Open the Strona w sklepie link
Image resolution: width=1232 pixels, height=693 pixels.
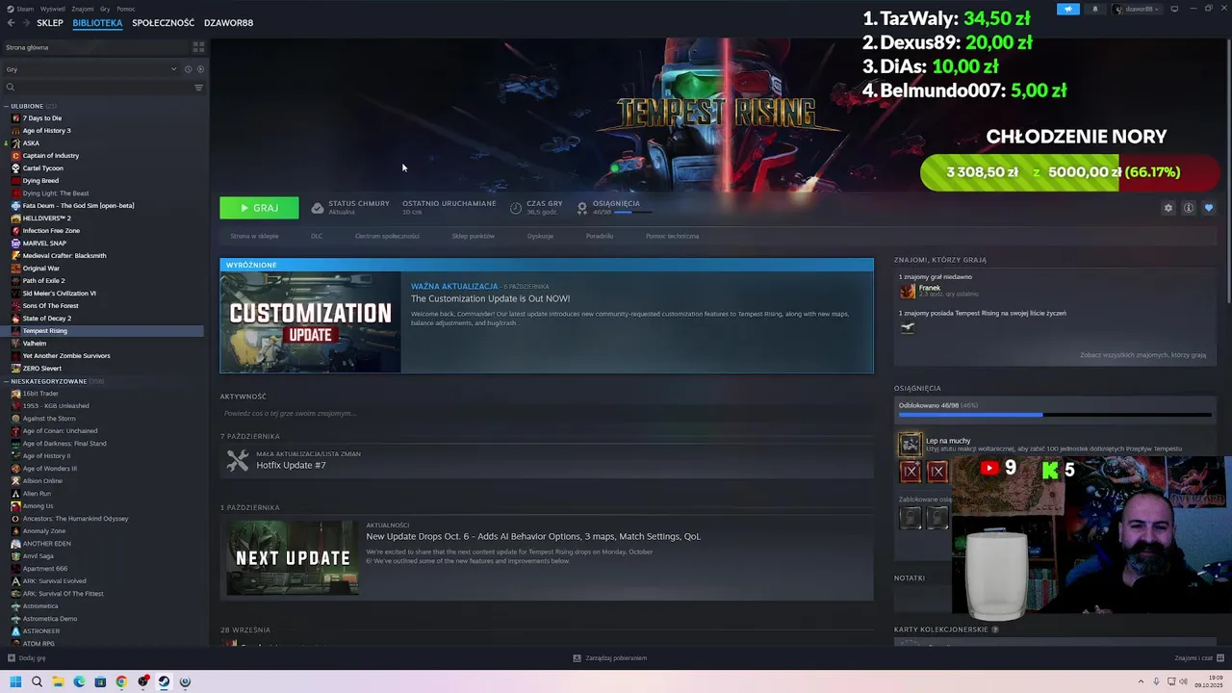[254, 236]
